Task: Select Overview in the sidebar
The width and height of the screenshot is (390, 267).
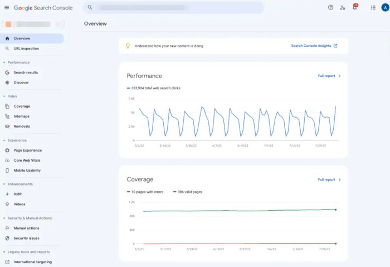Action: 32,38
